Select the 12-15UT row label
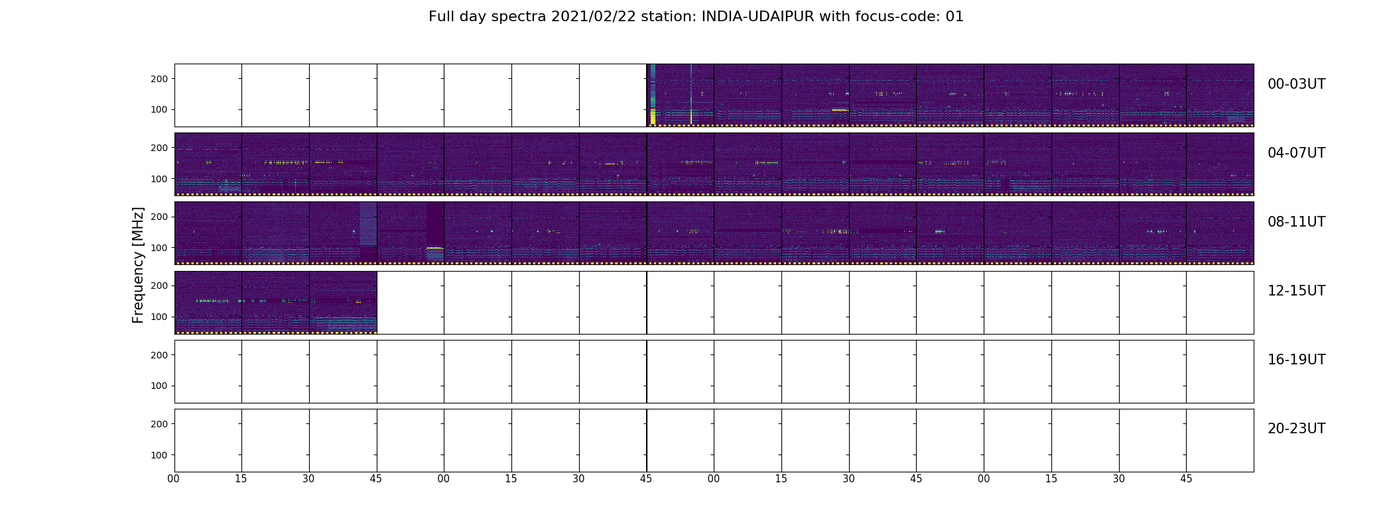 click(x=1296, y=291)
